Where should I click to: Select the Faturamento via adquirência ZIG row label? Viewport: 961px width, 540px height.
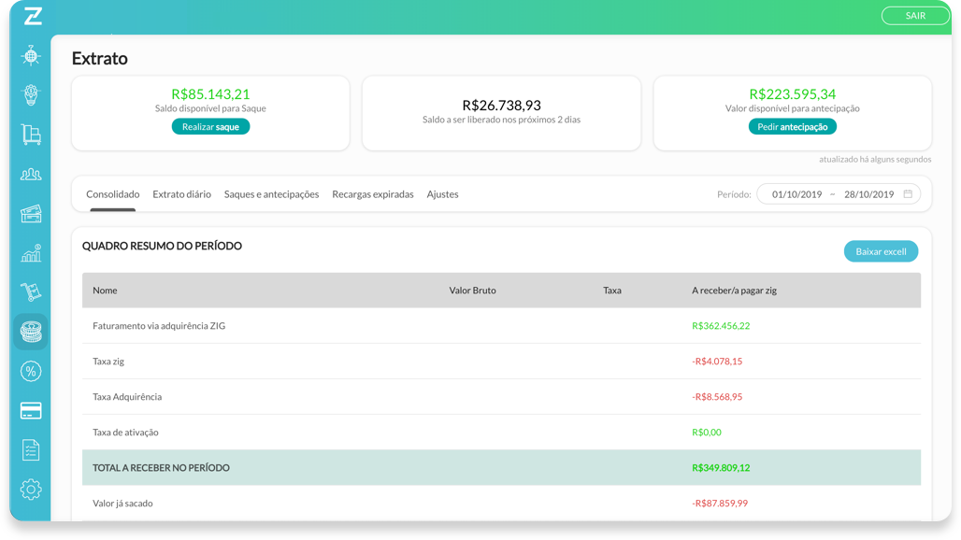pyautogui.click(x=159, y=326)
